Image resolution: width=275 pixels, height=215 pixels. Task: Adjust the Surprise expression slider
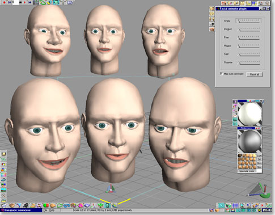pyautogui.click(x=249, y=62)
